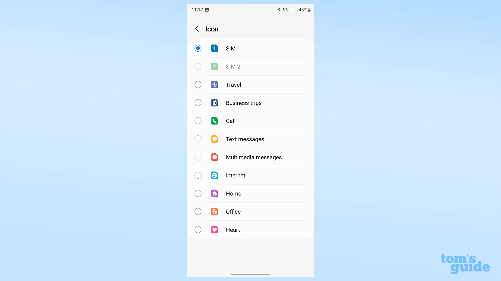Select the Internet icon option

pyautogui.click(x=198, y=175)
